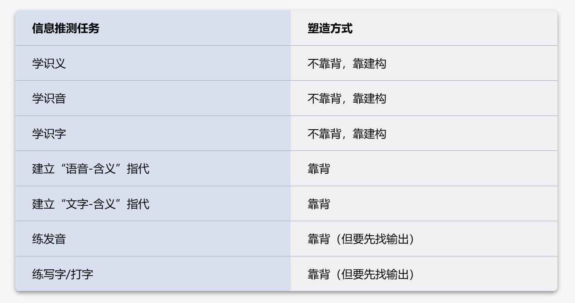Select the 练发音 cell
Screen dimensions: 575x303
[153, 239]
